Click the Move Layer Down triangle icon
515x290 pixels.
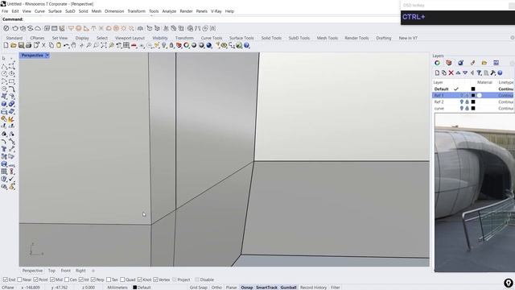pyautogui.click(x=465, y=72)
